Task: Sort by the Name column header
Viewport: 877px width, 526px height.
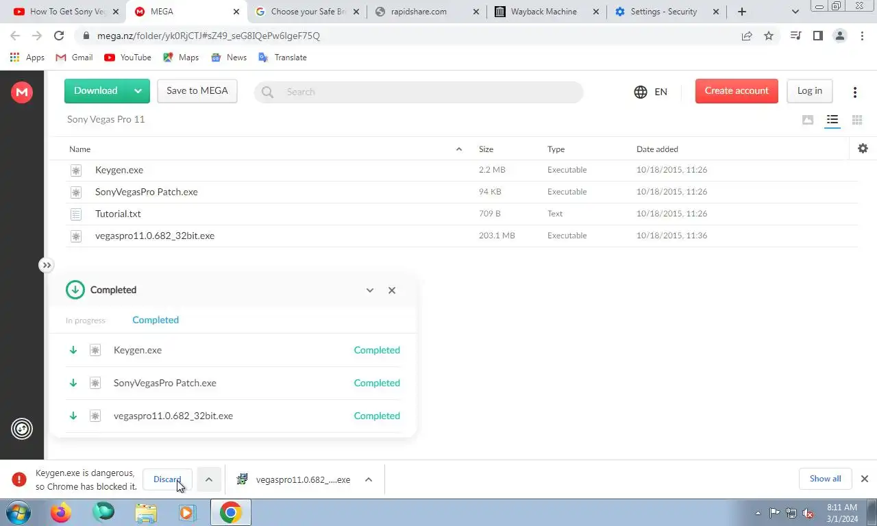Action: click(x=79, y=149)
